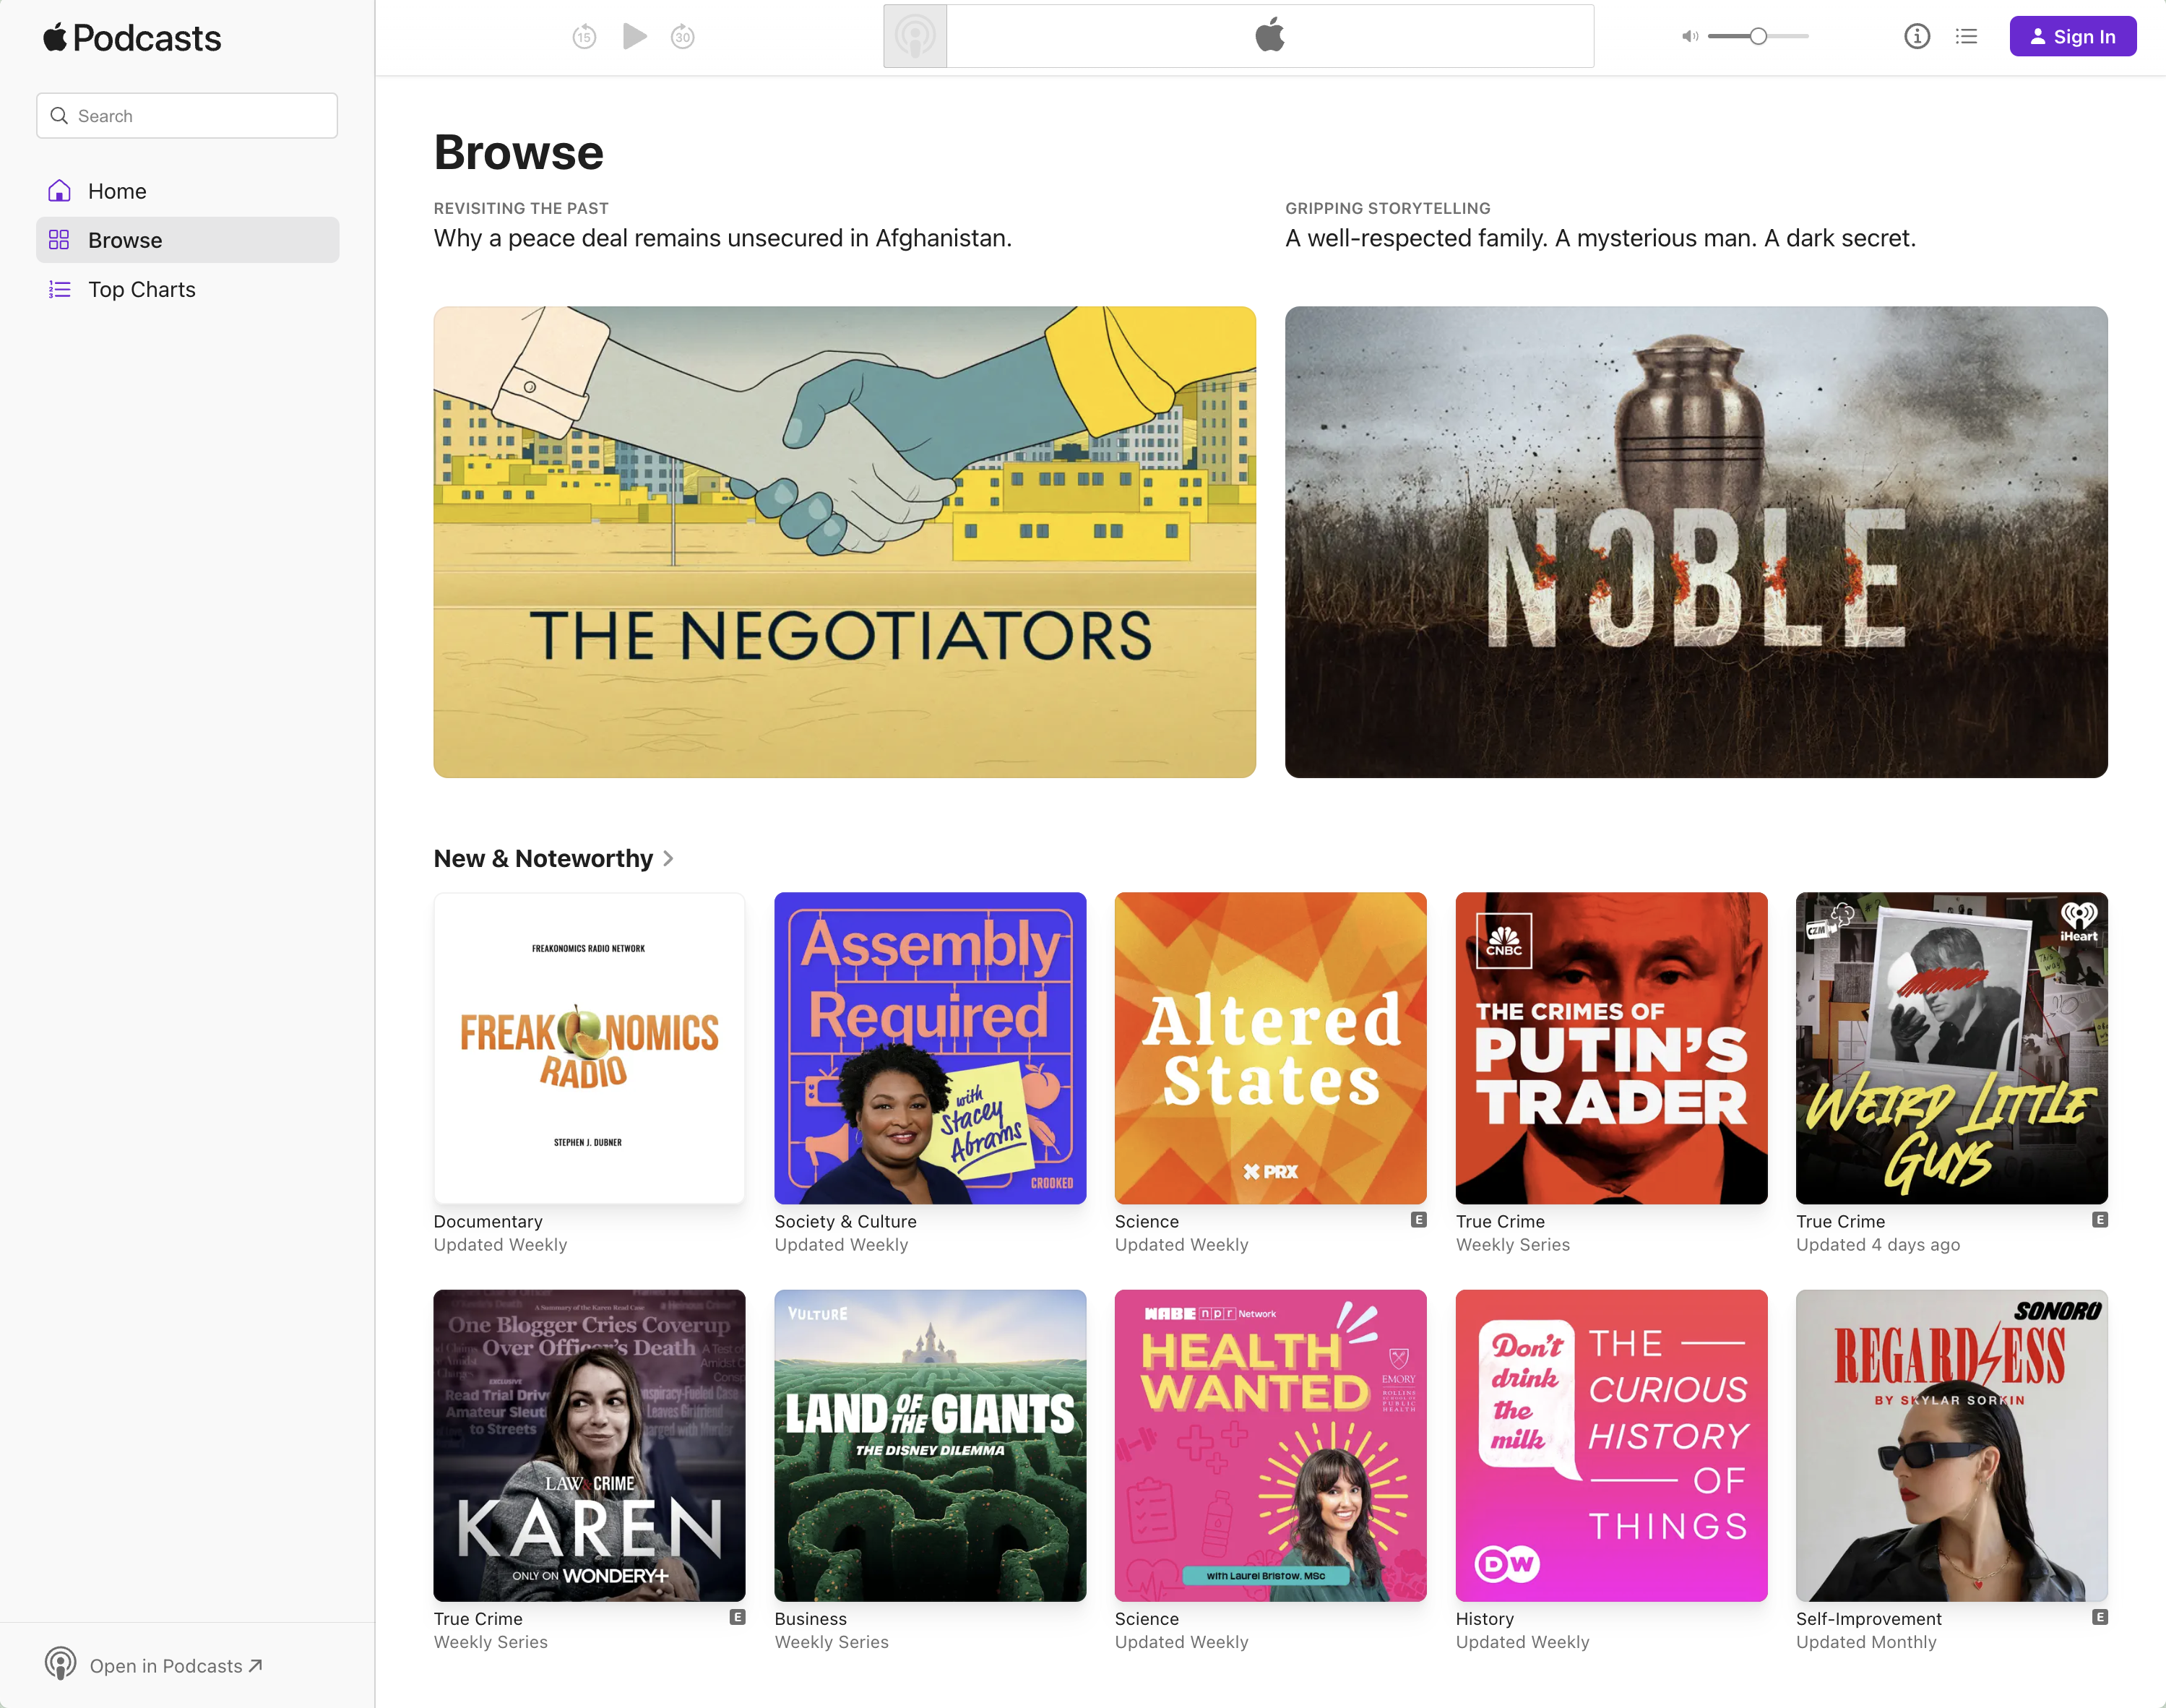Mute with the volume speaker icon
The image size is (2166, 1708).
coord(1689,37)
